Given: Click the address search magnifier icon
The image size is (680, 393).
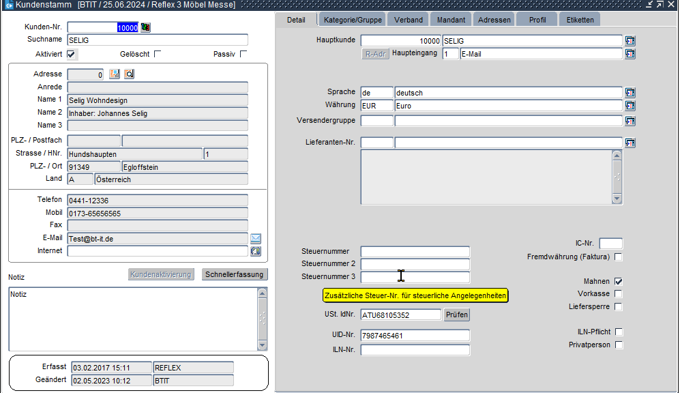Looking at the screenshot, I should (x=129, y=74).
